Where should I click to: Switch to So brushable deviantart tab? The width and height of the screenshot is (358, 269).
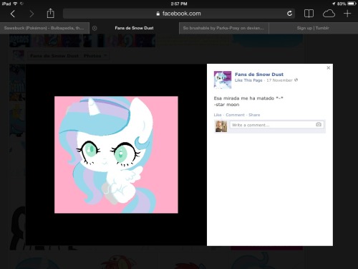coord(223,28)
